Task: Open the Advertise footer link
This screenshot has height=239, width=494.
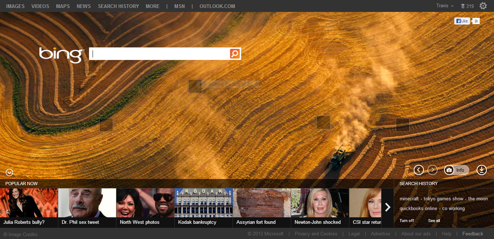Action: [x=380, y=234]
